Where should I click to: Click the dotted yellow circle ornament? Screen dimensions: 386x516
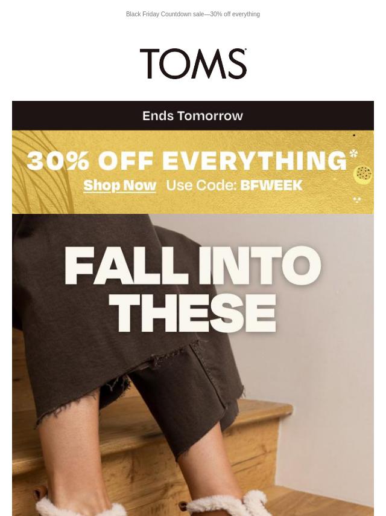(x=362, y=174)
